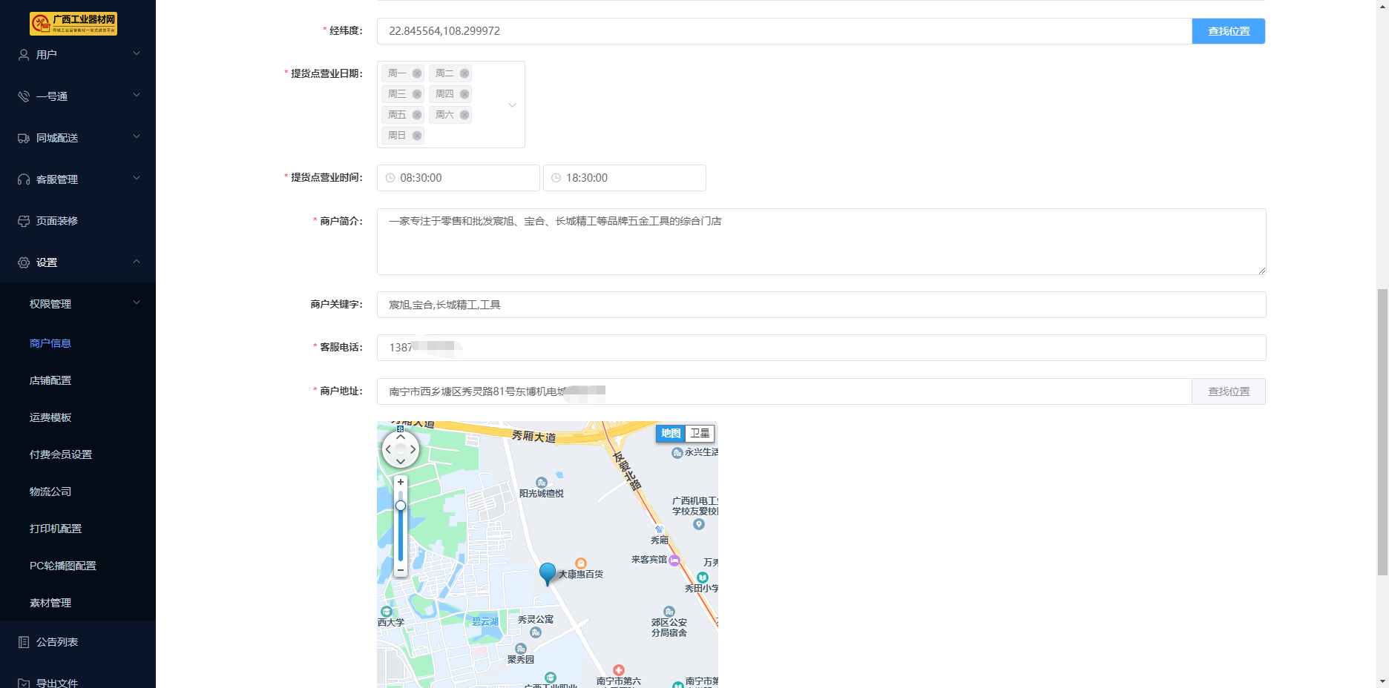
Task: Click the map zoom in plus button
Action: tap(401, 482)
